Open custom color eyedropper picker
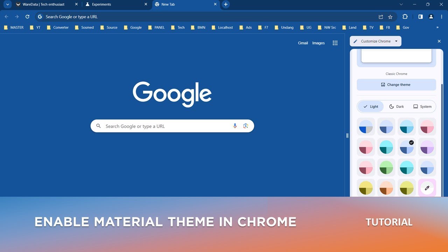448x252 pixels. coord(427,188)
